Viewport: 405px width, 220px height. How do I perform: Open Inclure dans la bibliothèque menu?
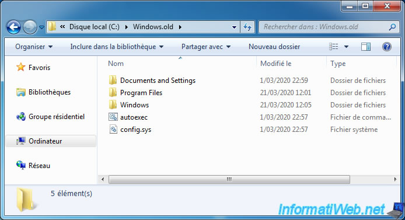pos(117,47)
